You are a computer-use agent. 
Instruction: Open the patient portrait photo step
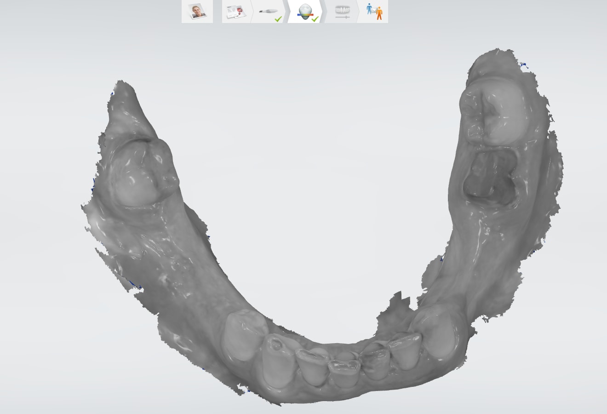coord(197,11)
